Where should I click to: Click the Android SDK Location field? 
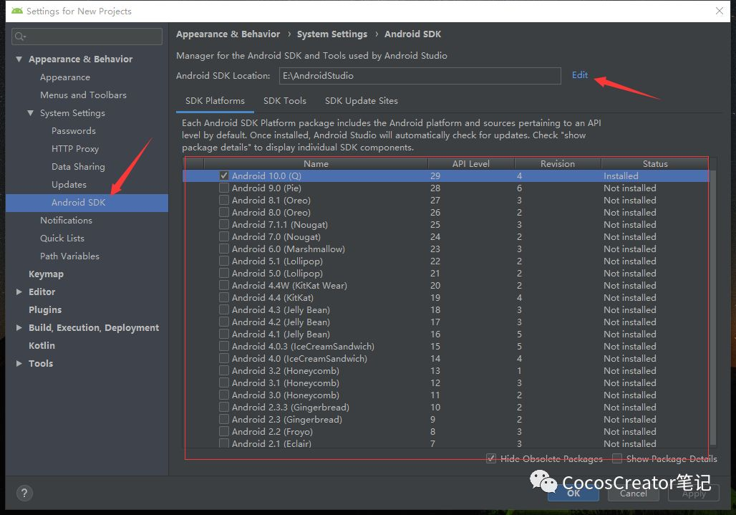420,76
